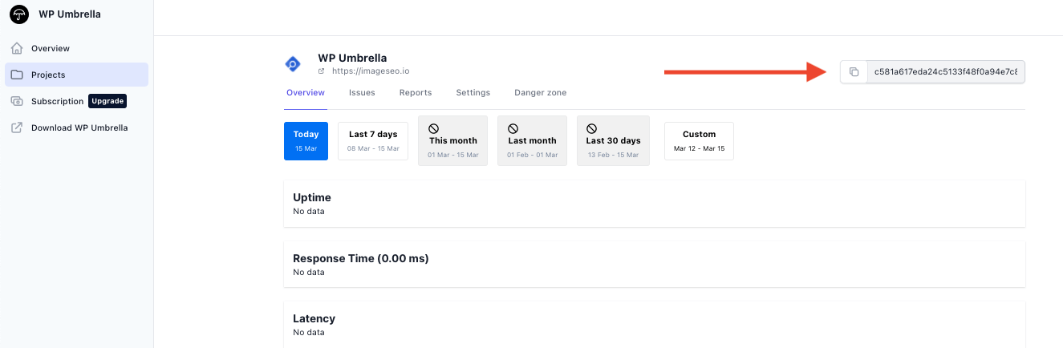This screenshot has width=1063, height=348.
Task: Go to the Danger zone tab
Action: (x=541, y=93)
